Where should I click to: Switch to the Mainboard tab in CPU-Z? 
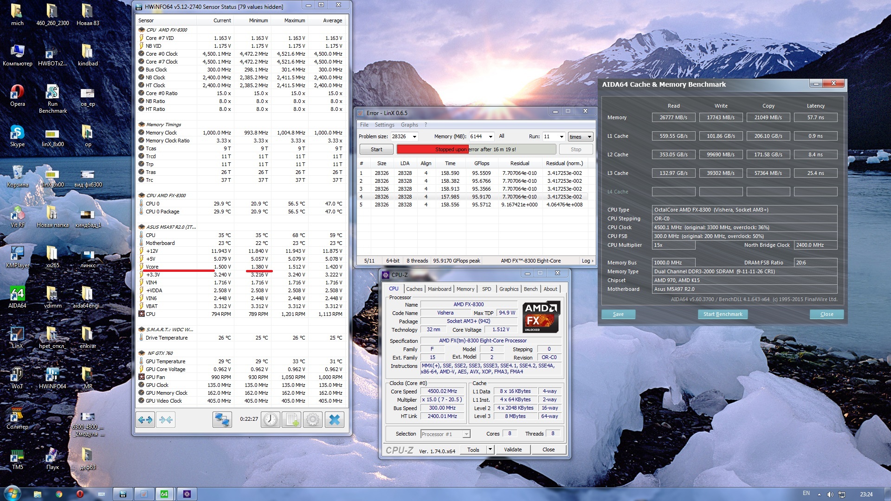439,289
